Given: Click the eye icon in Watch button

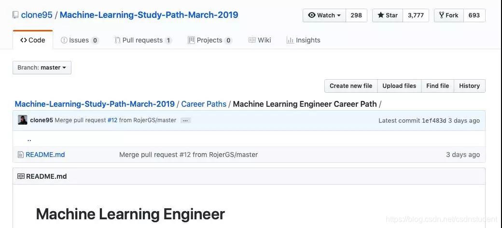Looking at the screenshot, I should pyautogui.click(x=311, y=15).
